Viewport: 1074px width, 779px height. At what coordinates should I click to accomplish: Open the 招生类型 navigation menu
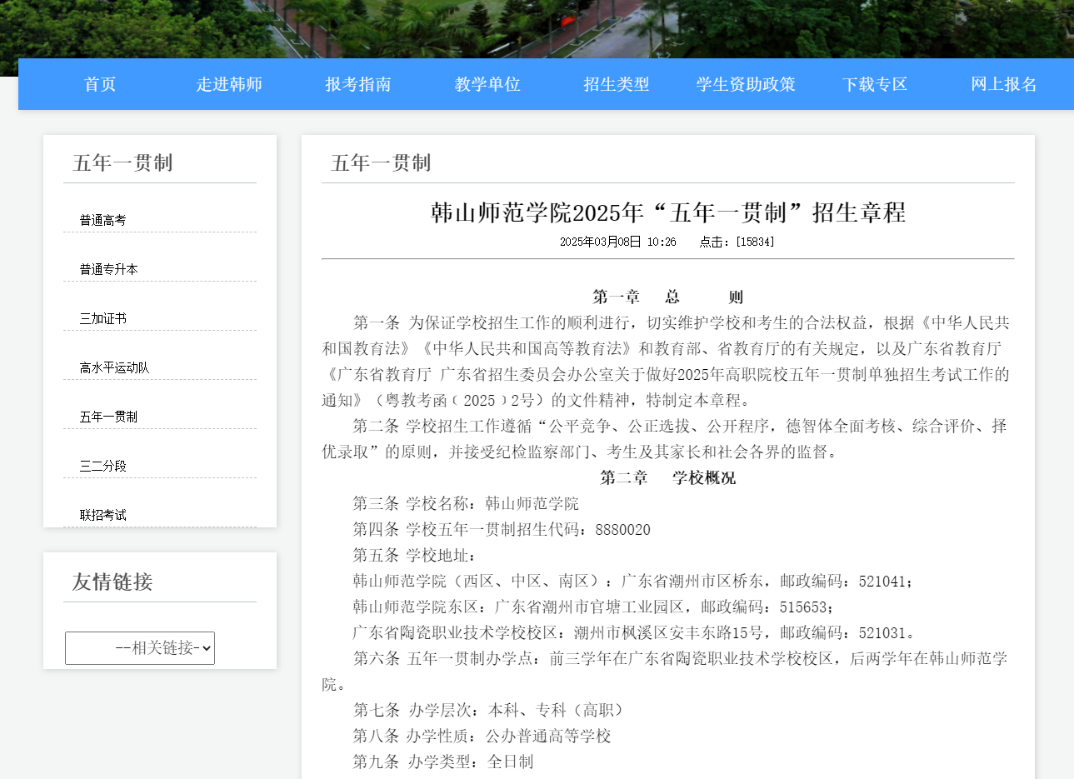point(616,83)
